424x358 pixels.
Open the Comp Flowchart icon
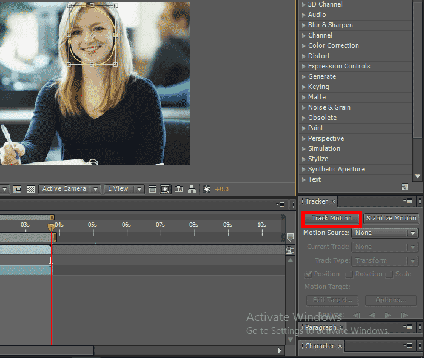pos(192,189)
